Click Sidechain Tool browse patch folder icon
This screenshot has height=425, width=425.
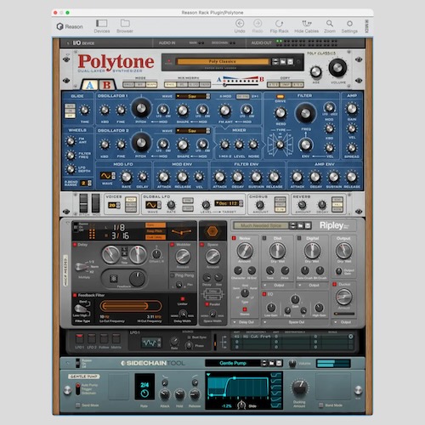tap(272, 363)
